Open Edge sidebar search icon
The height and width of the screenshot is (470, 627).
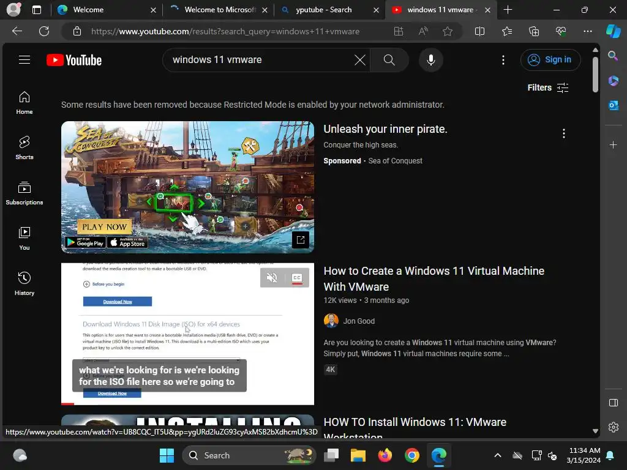click(x=613, y=56)
